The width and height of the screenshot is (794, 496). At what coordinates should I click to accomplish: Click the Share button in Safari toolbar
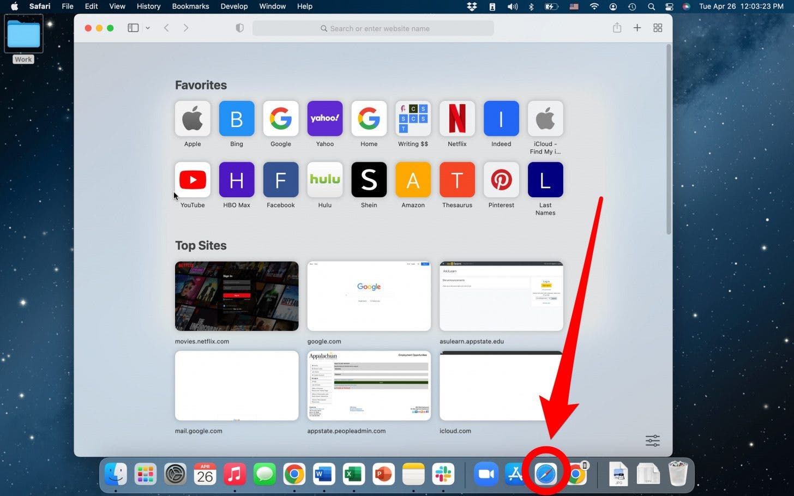(x=617, y=27)
